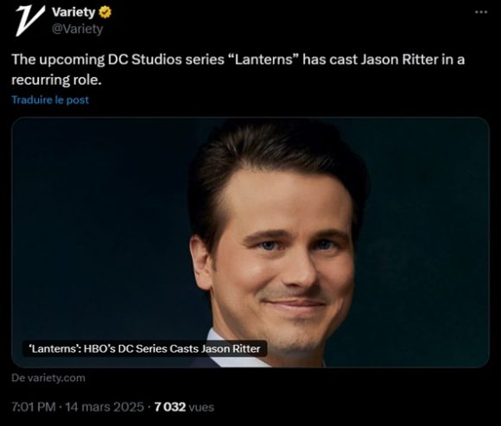Click the word series in the post text
501x426 pixels.
tap(205, 60)
